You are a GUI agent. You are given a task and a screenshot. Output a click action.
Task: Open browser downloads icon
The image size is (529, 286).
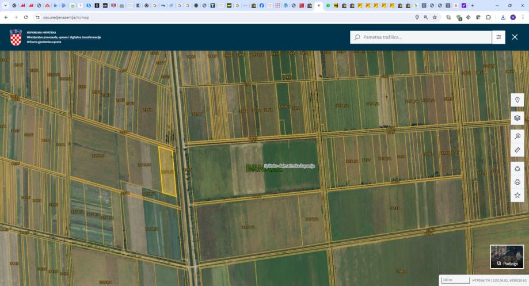click(x=503, y=17)
